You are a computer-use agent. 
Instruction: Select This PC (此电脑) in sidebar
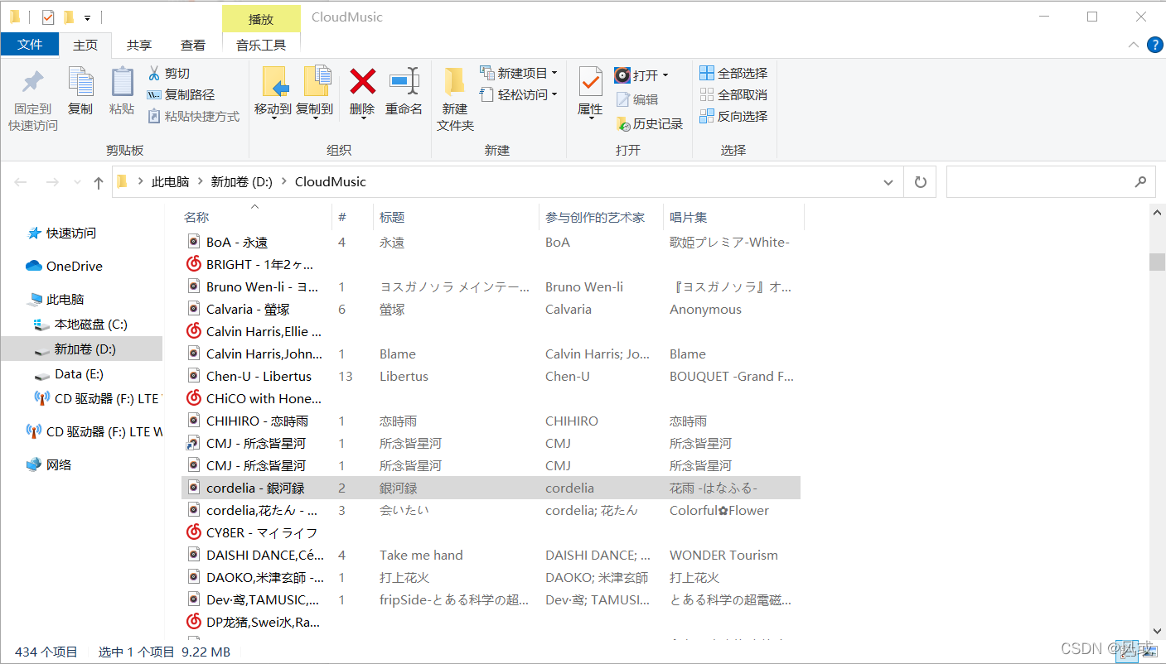point(56,299)
